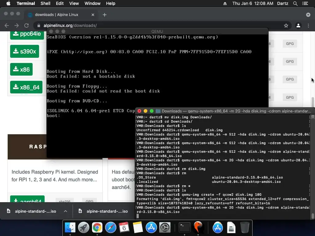Open the disk image file in Dock
This screenshot has width=315, height=236.
[x=231, y=228]
